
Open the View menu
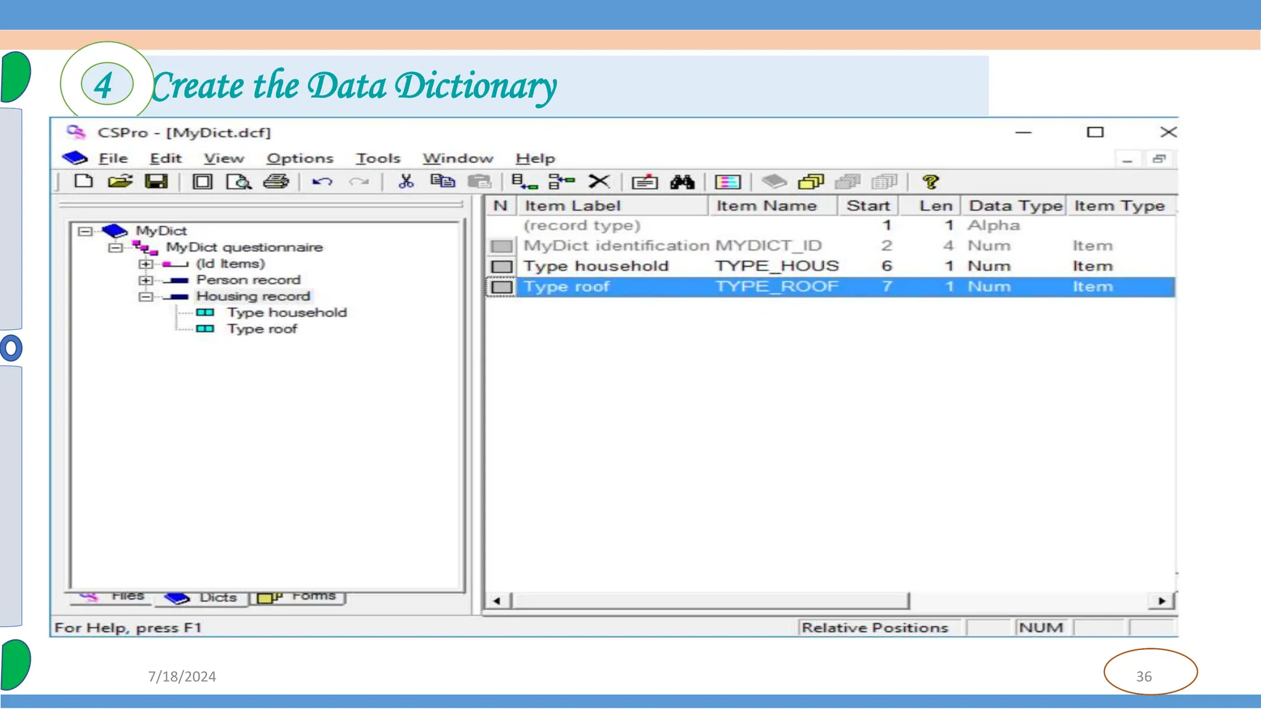[224, 158]
